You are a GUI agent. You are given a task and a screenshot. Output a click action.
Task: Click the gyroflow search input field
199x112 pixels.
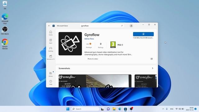(102, 26)
